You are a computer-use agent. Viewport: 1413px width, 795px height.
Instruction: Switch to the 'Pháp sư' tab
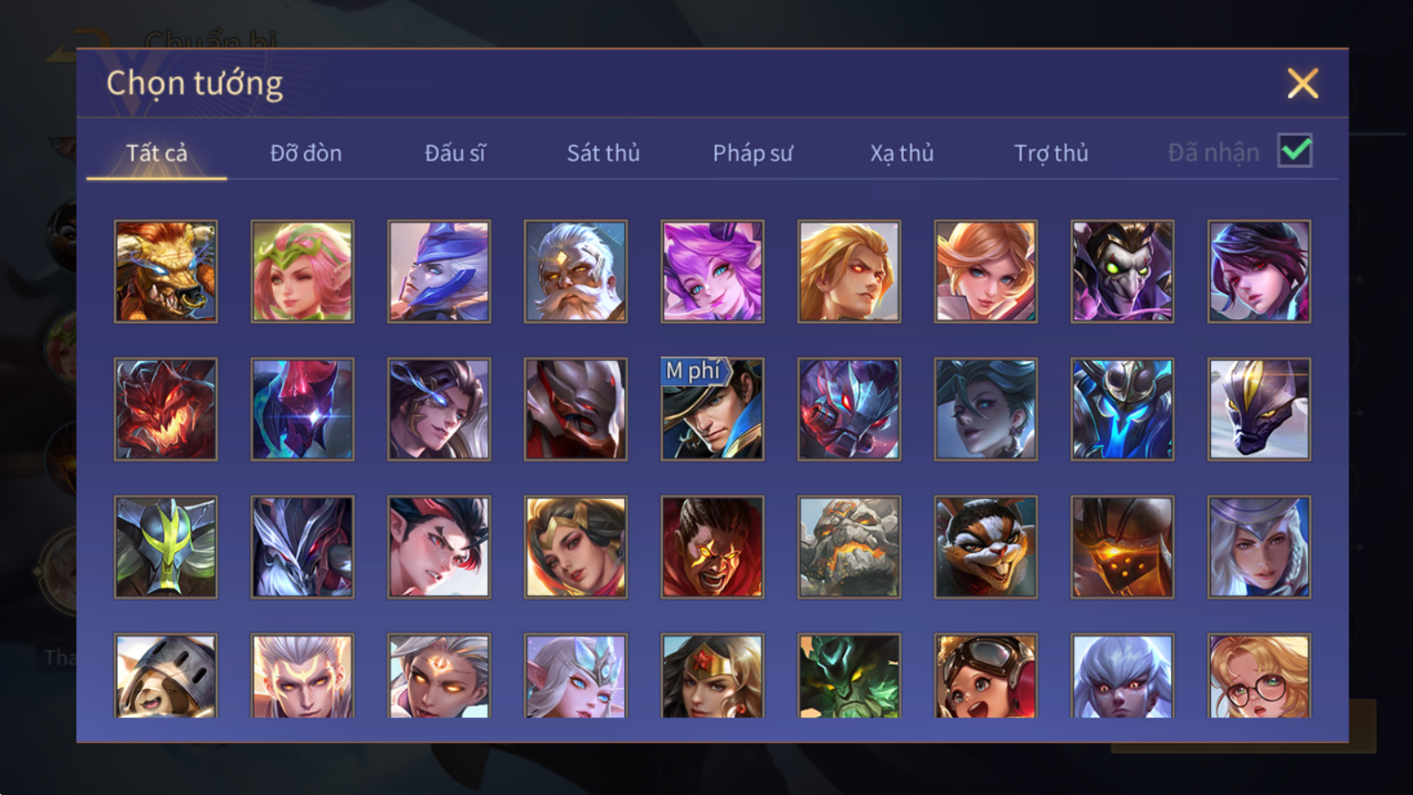tap(753, 153)
